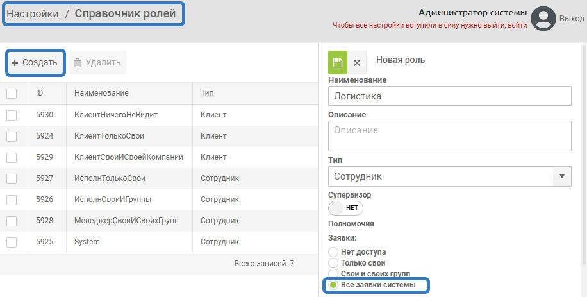Tick the select-all checkbox in table header
This screenshot has width=587, height=297.
[12, 94]
